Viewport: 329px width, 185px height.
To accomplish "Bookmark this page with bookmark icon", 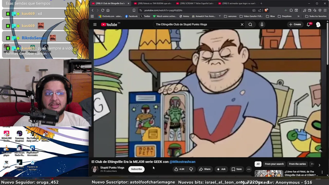I will 134,10.
